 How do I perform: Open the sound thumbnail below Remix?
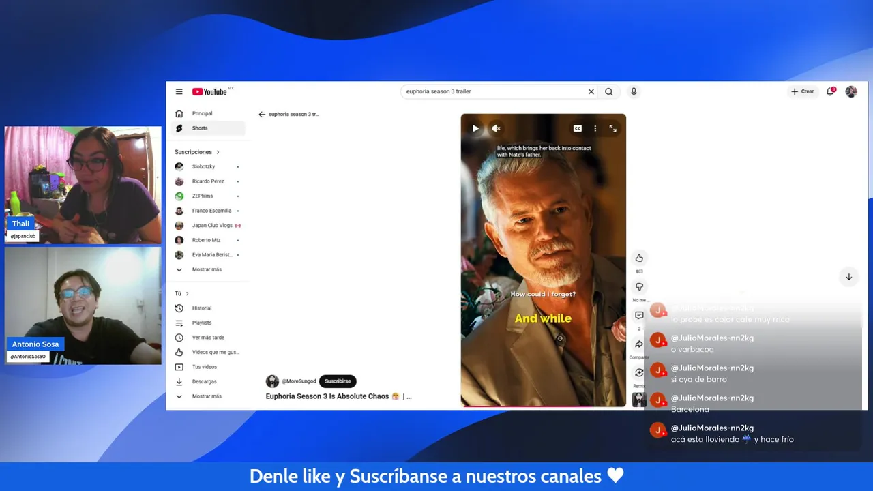click(639, 400)
